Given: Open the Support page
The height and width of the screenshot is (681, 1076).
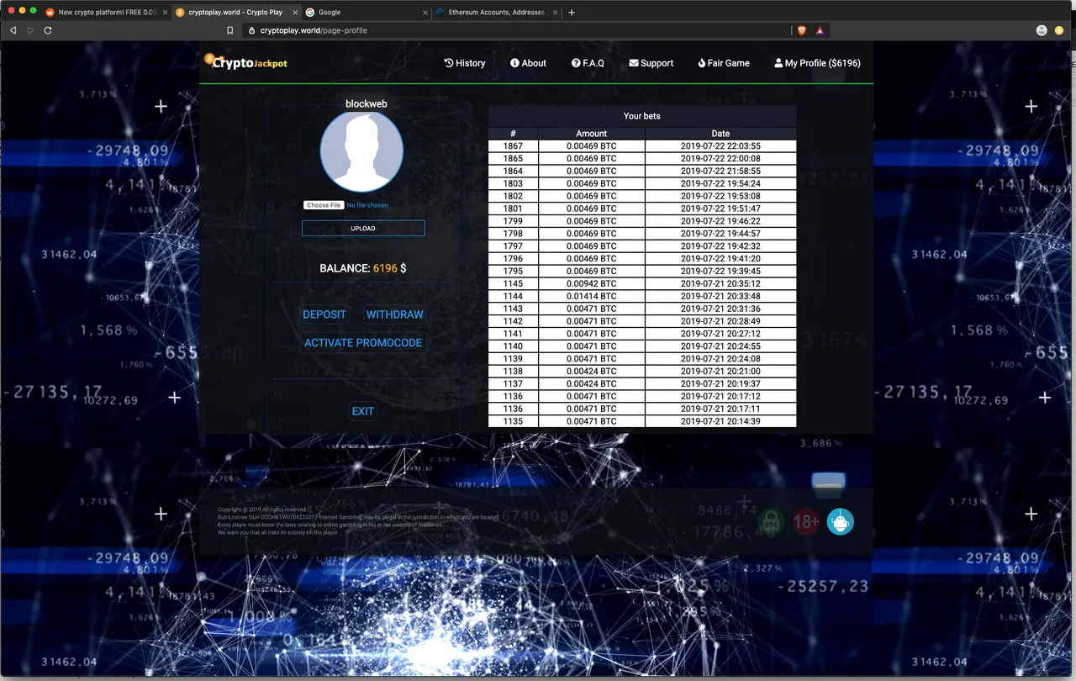Looking at the screenshot, I should [x=651, y=63].
